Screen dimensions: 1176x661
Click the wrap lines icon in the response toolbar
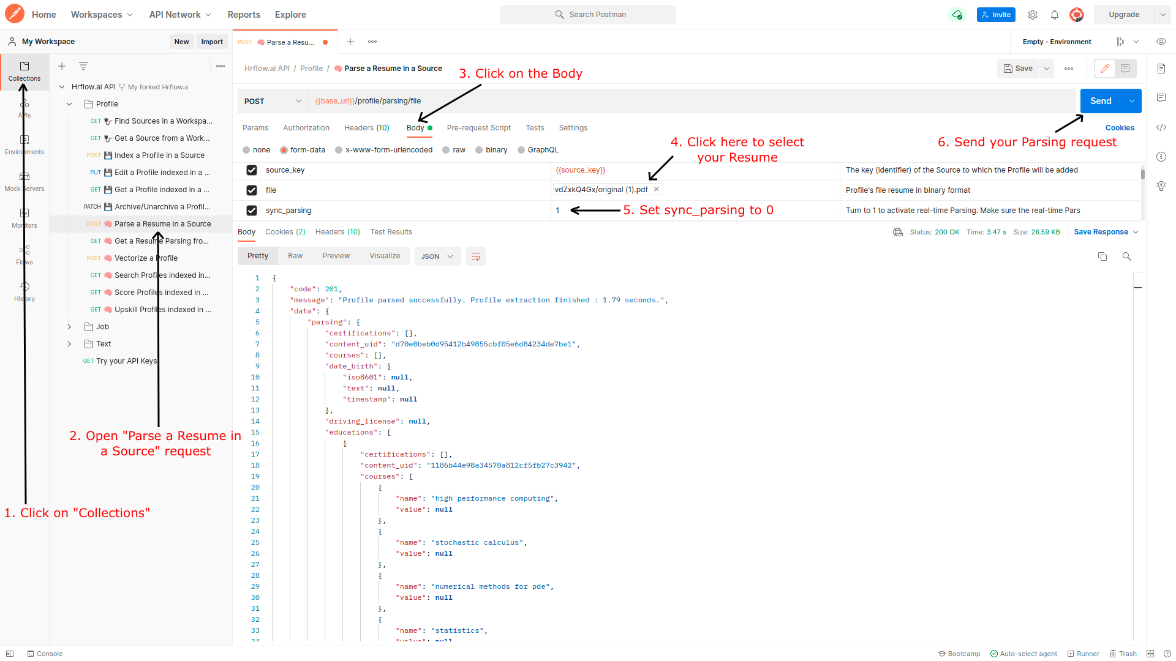coord(475,256)
